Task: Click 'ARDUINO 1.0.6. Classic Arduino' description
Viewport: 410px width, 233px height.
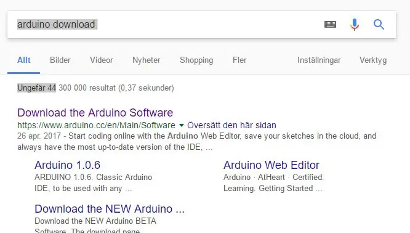Action: point(94,177)
